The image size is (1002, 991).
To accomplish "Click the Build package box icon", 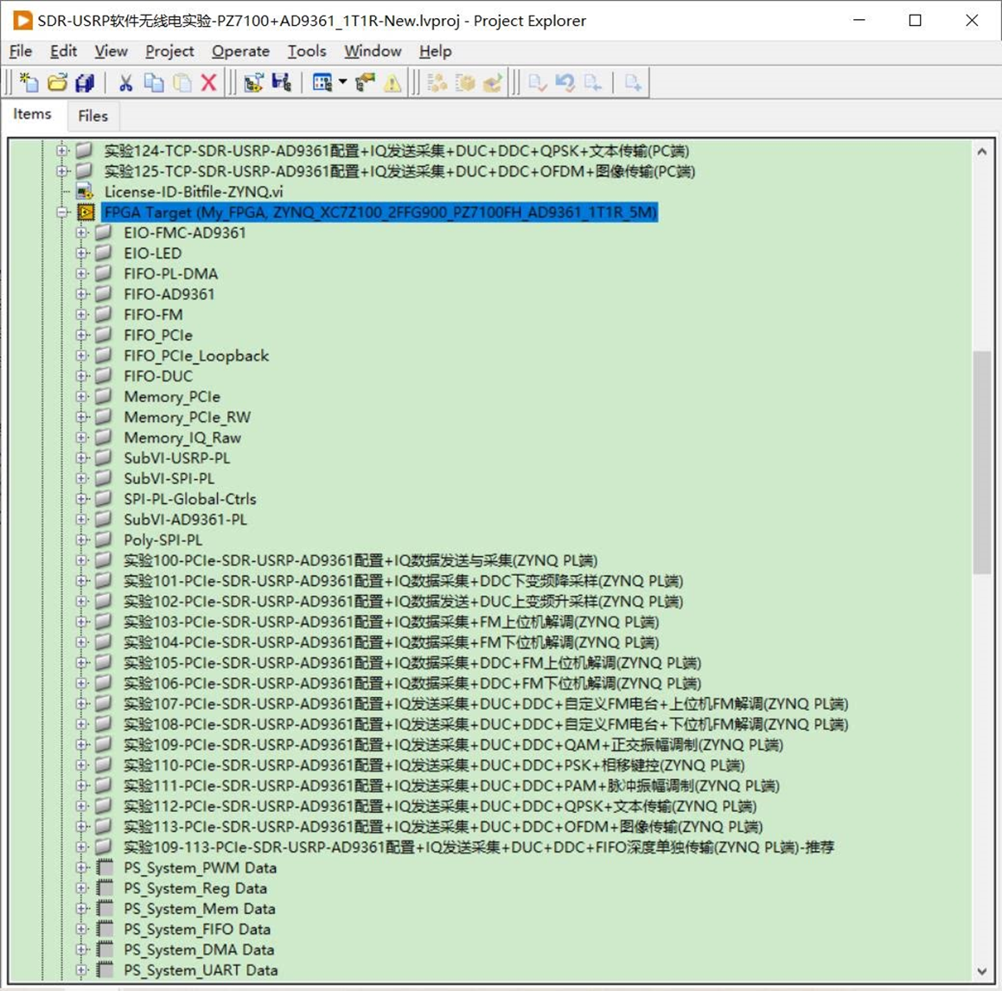I will pos(465,82).
